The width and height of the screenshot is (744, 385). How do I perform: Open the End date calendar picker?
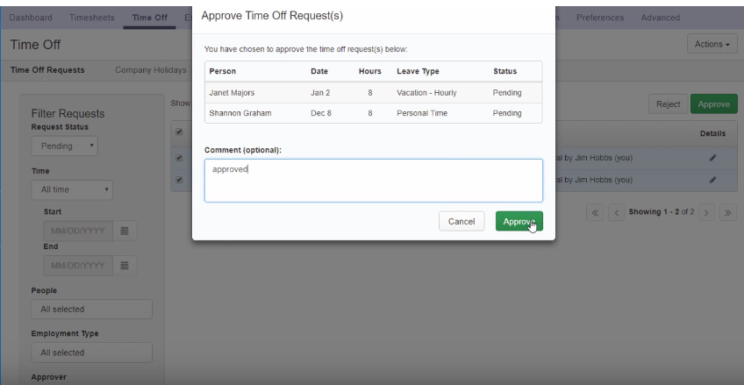(124, 265)
